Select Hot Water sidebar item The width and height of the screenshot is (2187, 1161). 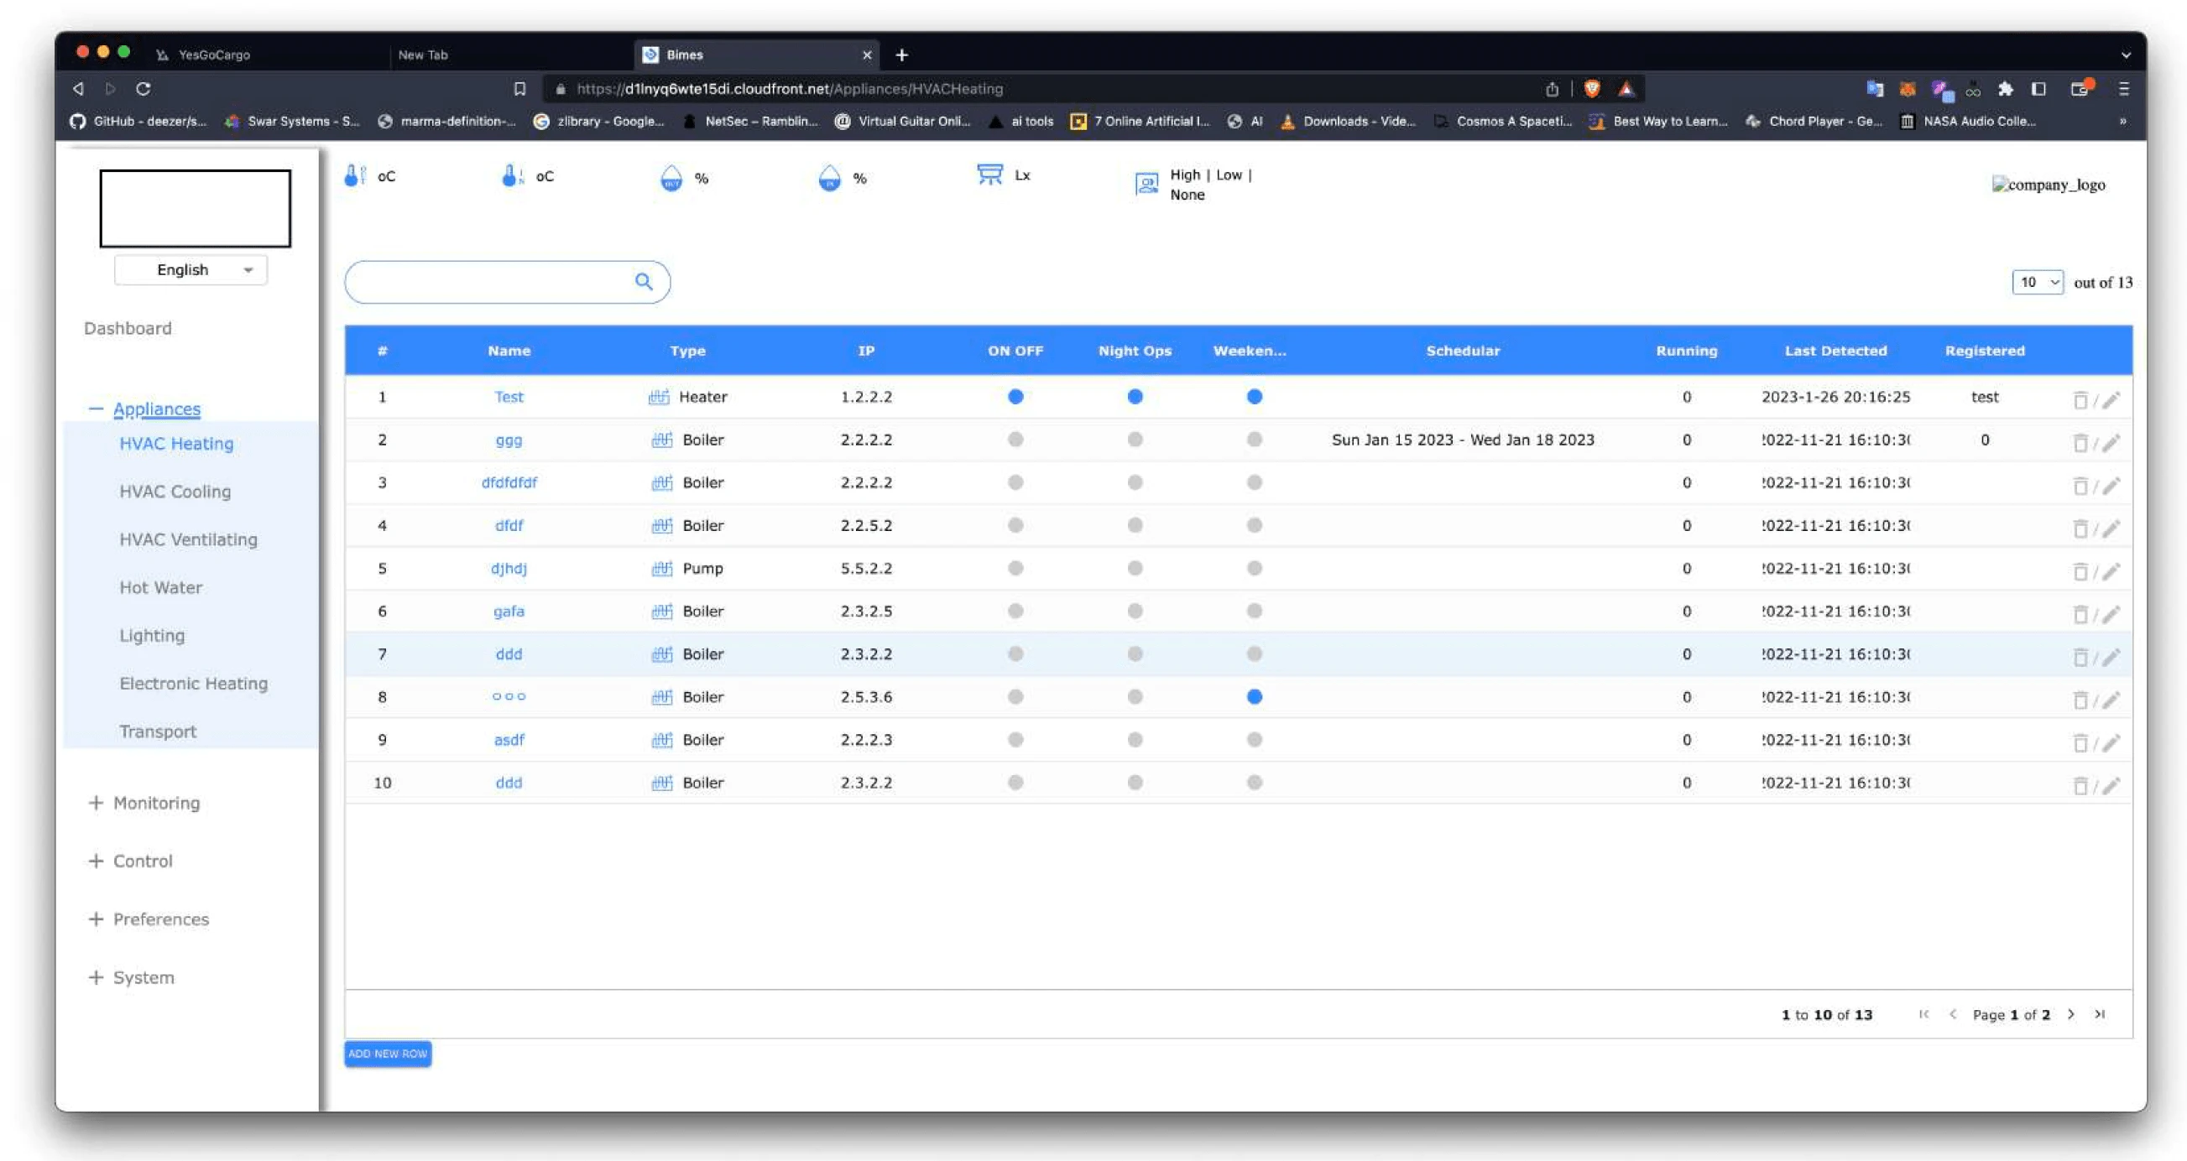tap(160, 587)
